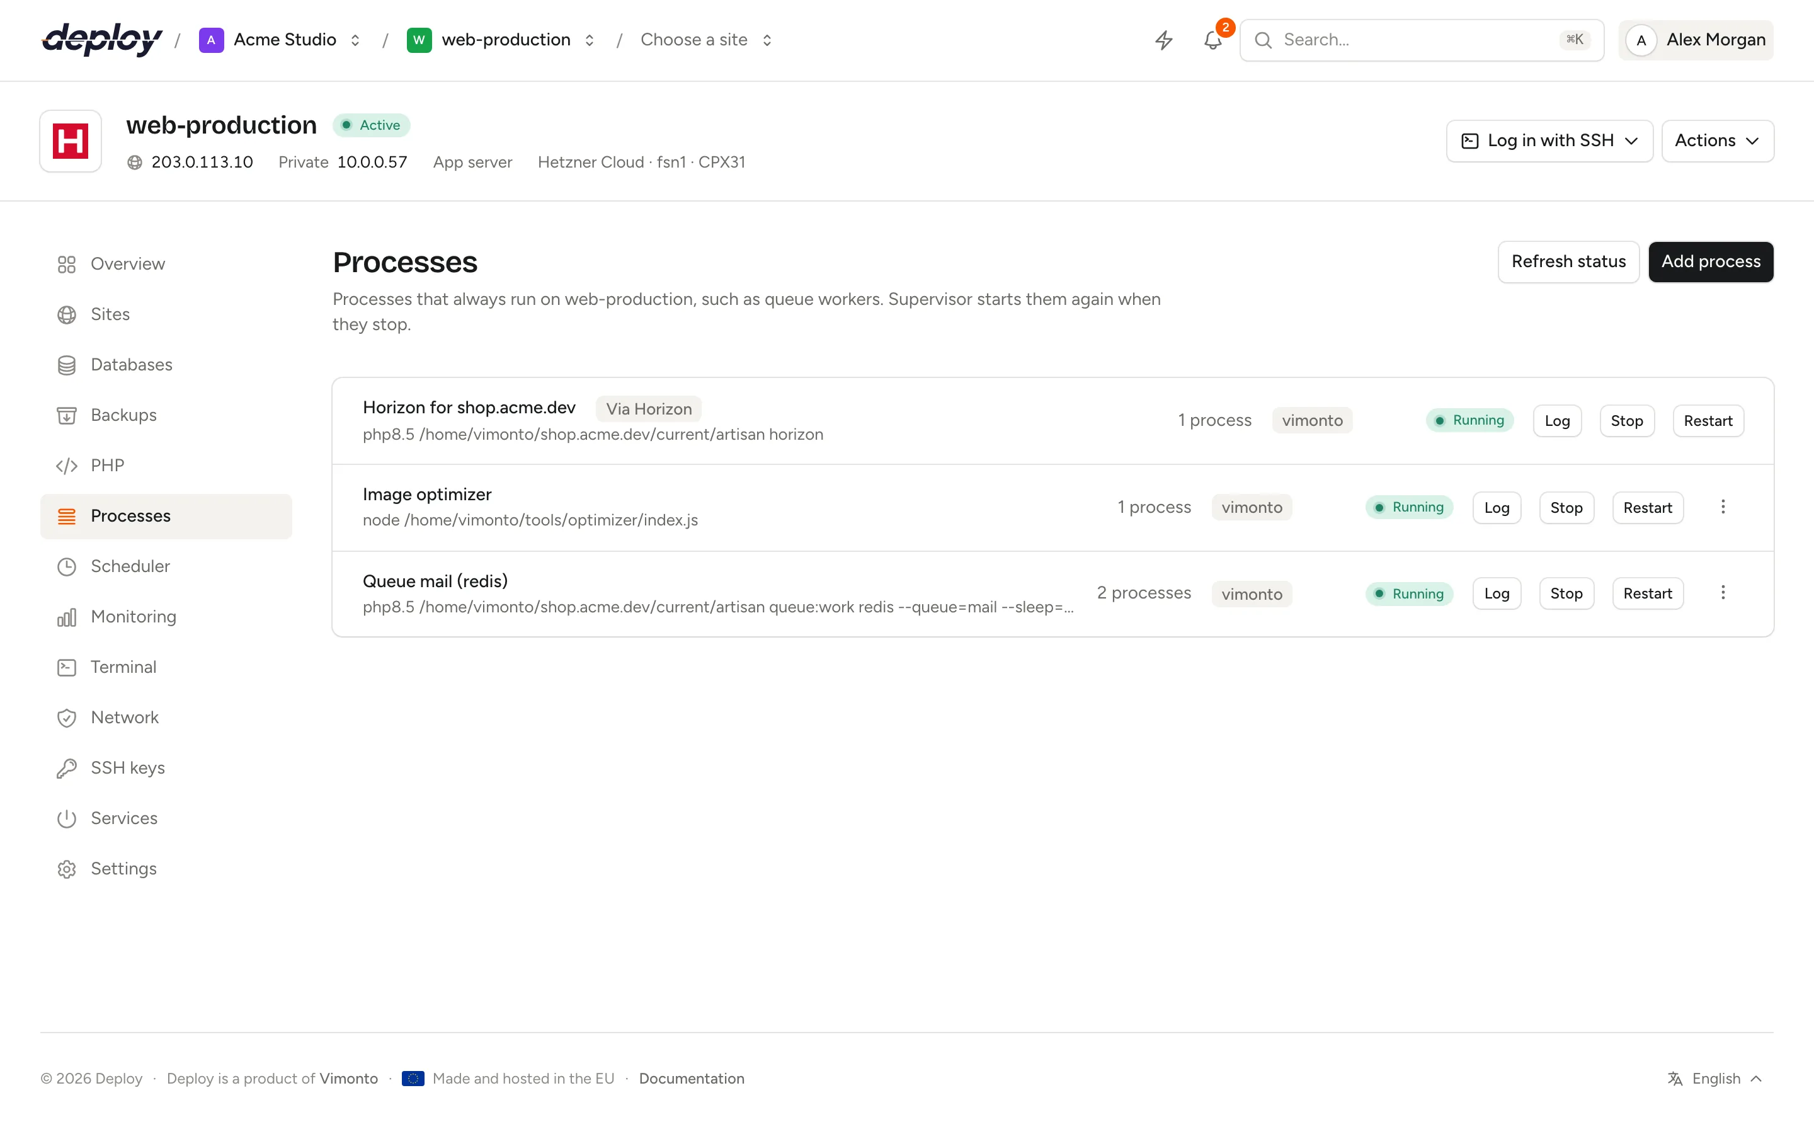Expand Log in with SSH dropdown
Image resolution: width=1814 pixels, height=1134 pixels.
pos(1549,141)
